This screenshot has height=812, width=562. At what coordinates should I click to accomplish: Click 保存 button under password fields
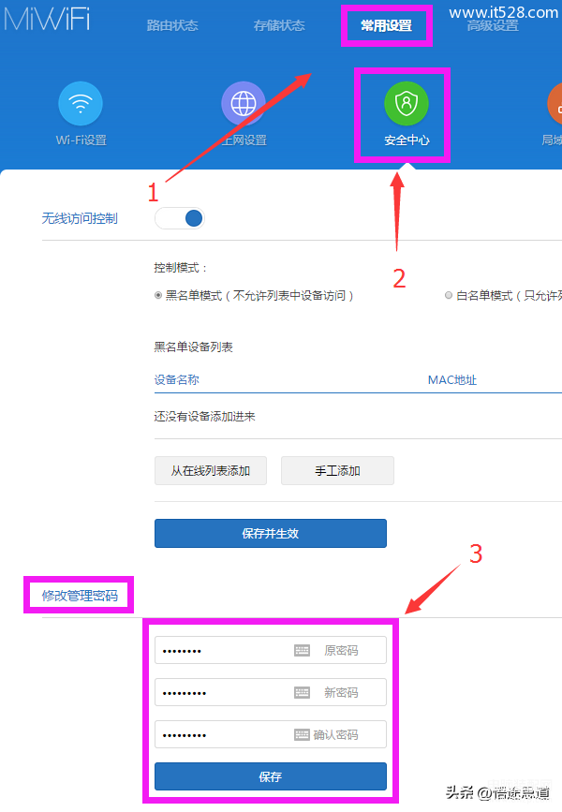pos(271,776)
